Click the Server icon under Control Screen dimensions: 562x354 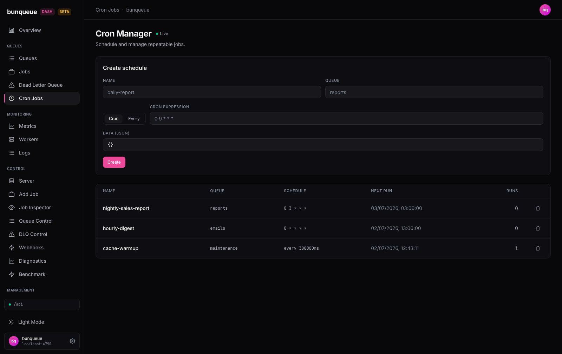tap(12, 181)
